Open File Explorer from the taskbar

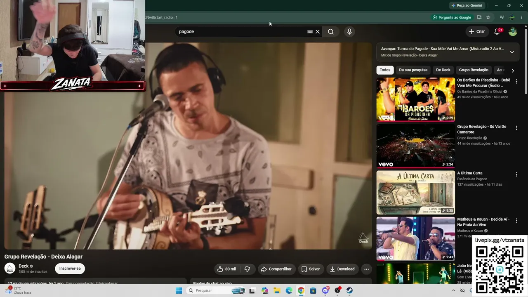(x=277, y=290)
